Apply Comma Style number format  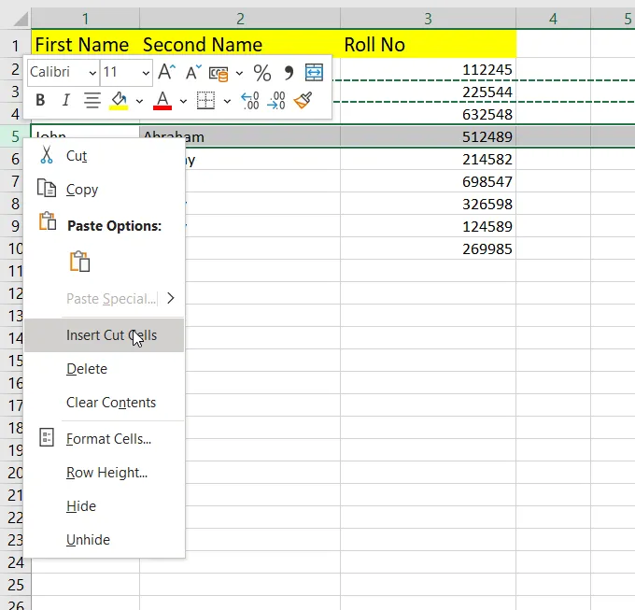tap(289, 72)
